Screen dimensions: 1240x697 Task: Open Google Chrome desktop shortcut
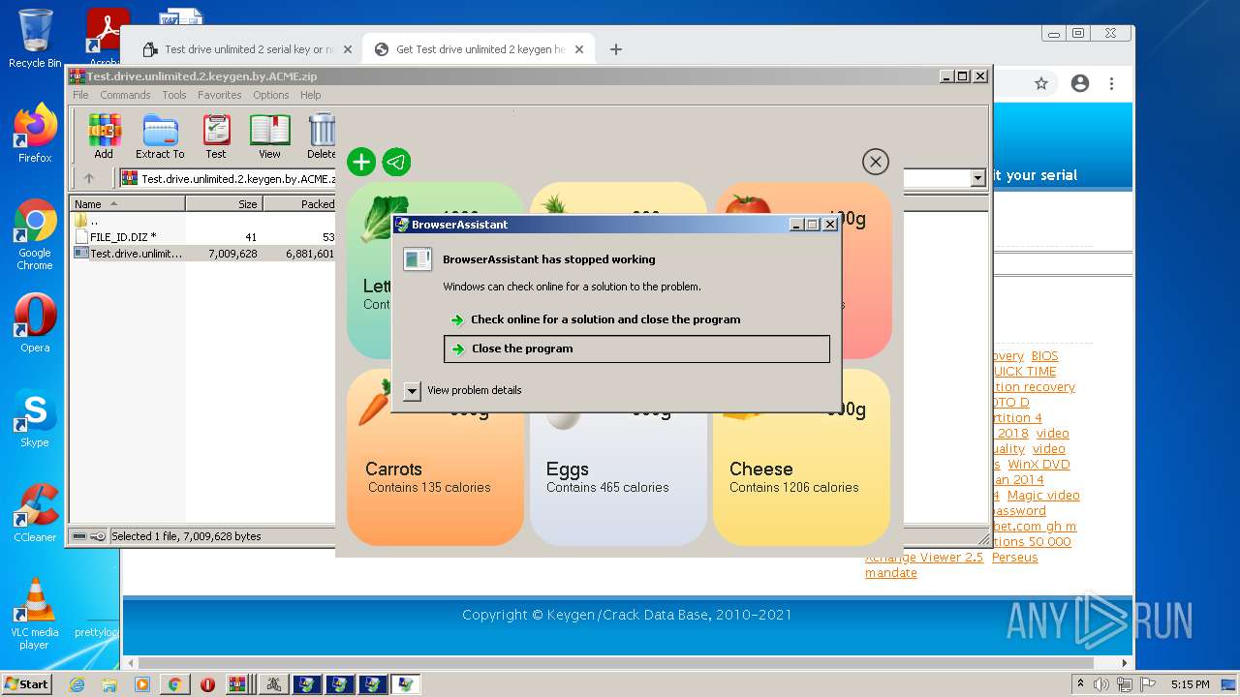pyautogui.click(x=35, y=234)
